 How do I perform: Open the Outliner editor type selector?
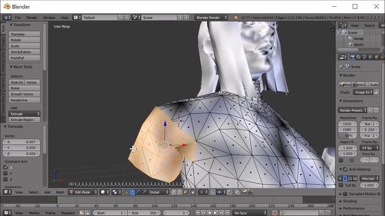(x=342, y=25)
